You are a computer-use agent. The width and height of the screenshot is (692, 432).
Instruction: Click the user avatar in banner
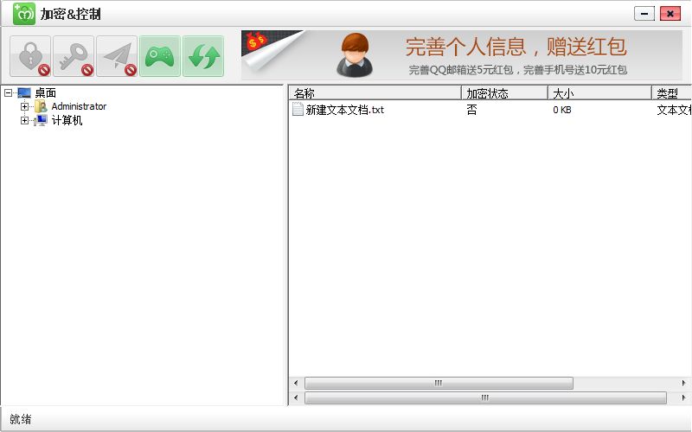pyautogui.click(x=355, y=55)
